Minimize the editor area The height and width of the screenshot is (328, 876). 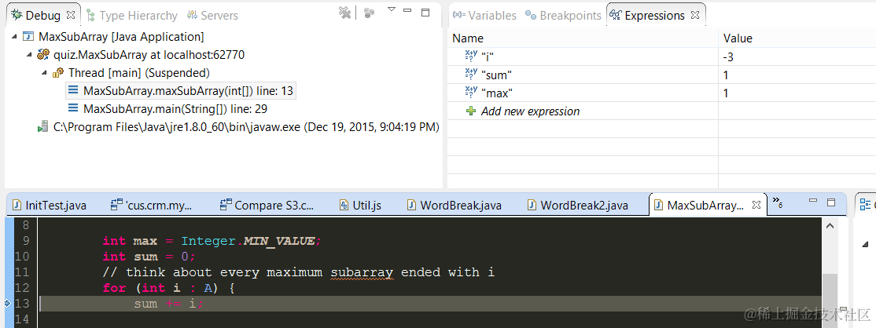pyautogui.click(x=815, y=199)
